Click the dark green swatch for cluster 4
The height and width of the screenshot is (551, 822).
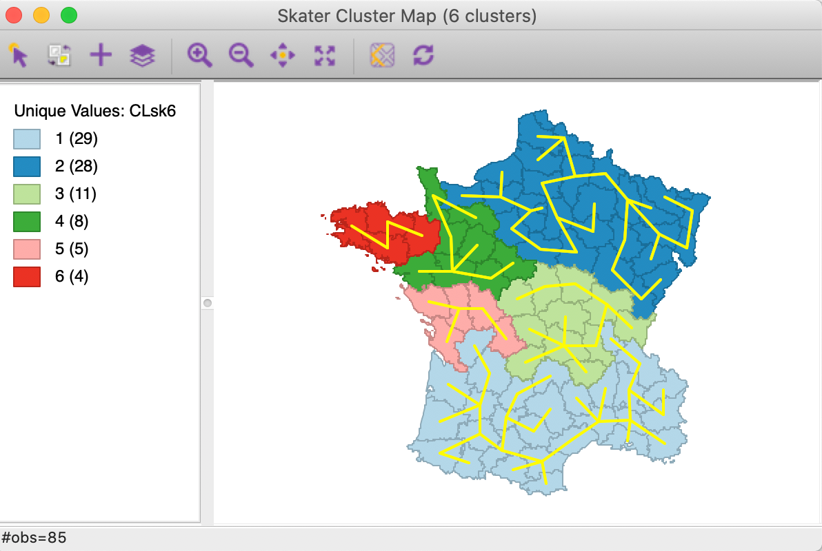27,222
